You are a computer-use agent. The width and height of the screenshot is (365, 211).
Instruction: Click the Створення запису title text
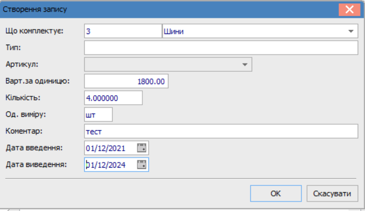coord(35,9)
